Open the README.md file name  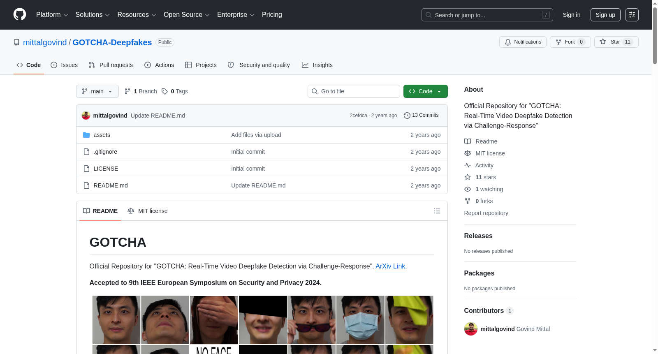pos(111,185)
